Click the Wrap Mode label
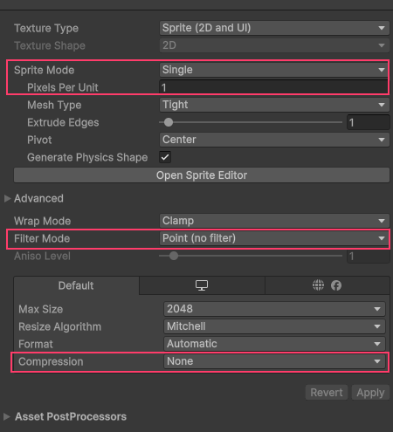 pyautogui.click(x=43, y=221)
